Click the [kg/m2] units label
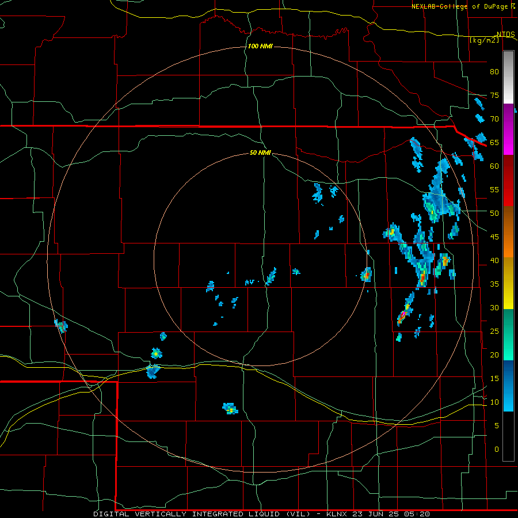This screenshot has width=518, height=518. (x=484, y=40)
